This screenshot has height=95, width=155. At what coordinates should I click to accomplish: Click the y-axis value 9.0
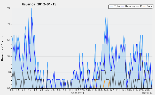[x=9, y=8]
